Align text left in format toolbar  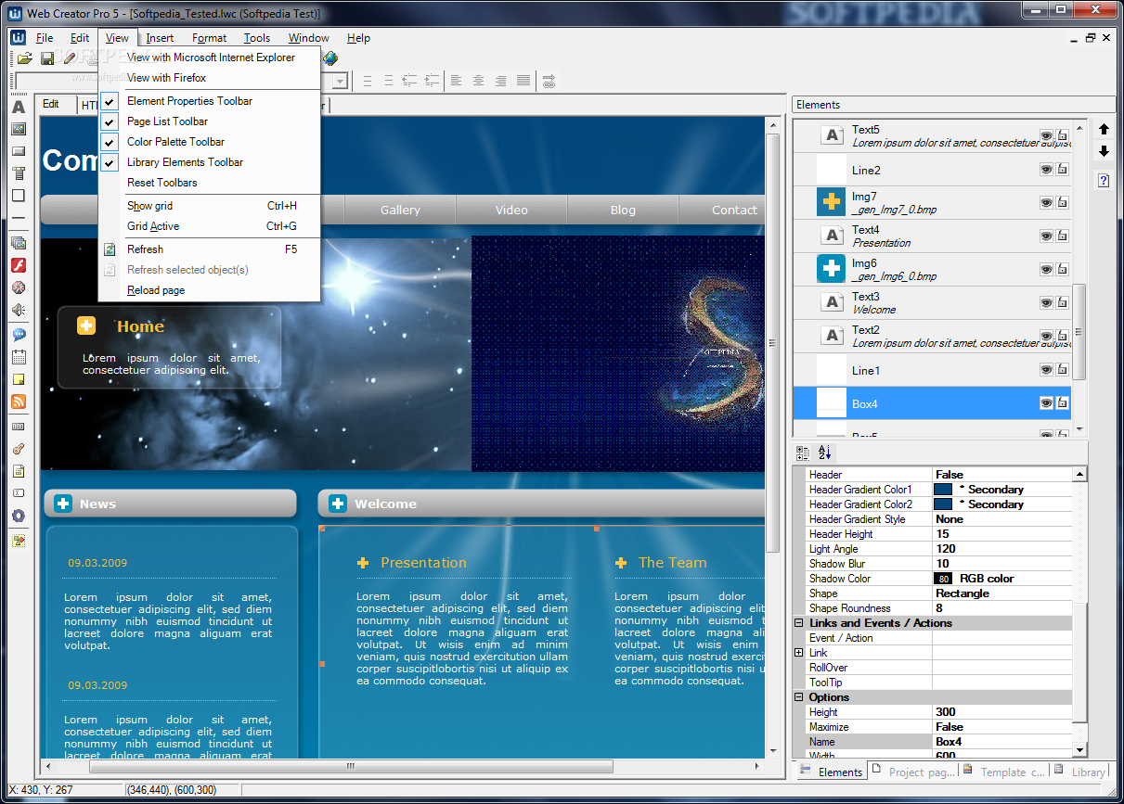[457, 81]
